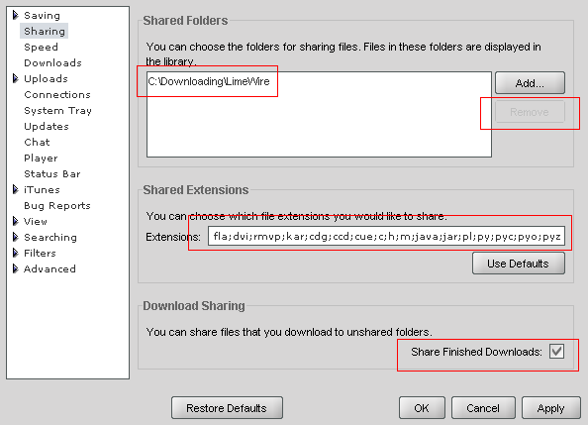Expand the Searching tree node arrow
This screenshot has width=588, height=425.
[16, 237]
